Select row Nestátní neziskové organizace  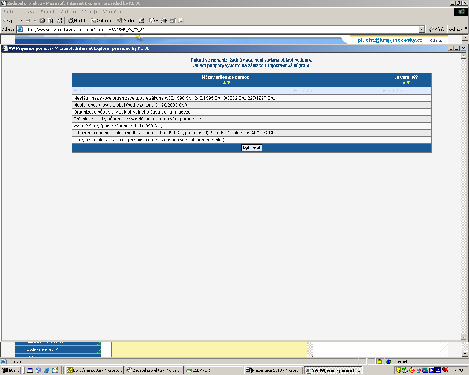[x=252, y=98]
